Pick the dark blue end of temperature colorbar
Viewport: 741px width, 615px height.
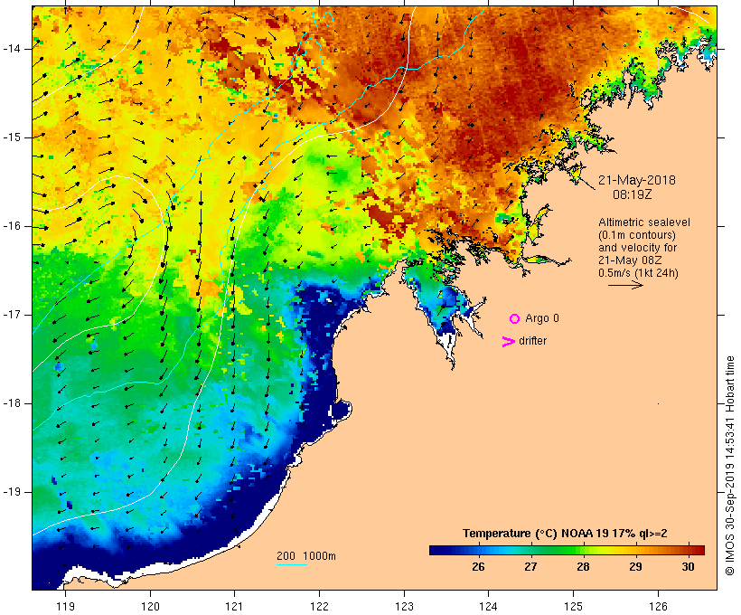[x=437, y=550]
